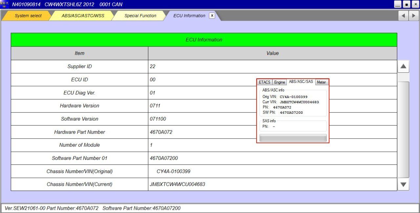Maximize the M.U.T.-III window

click(x=407, y=5)
